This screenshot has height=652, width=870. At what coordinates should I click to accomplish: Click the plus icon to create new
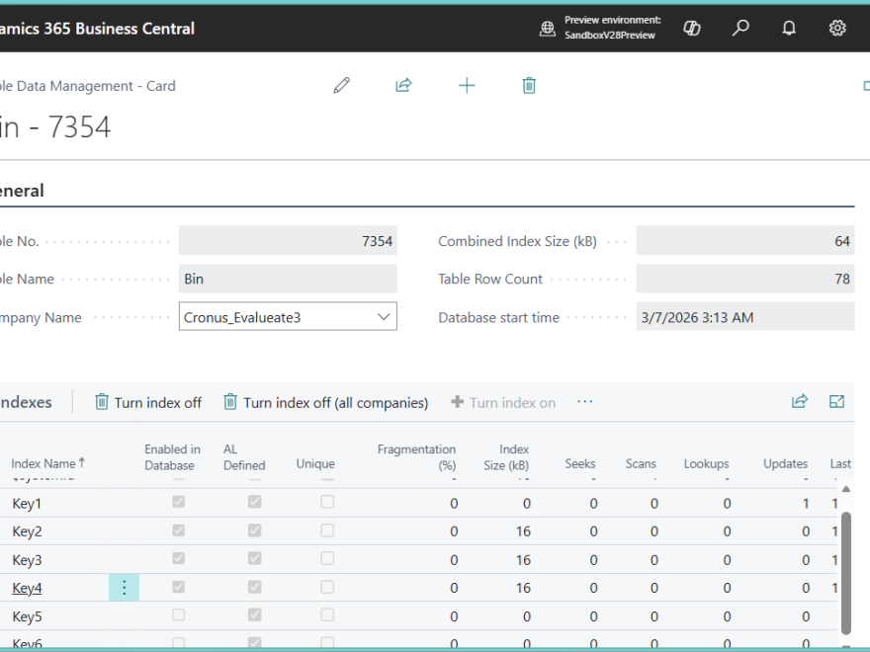tap(467, 86)
